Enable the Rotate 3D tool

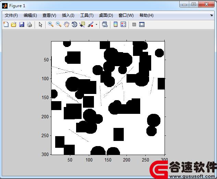pyautogui.click(x=74, y=24)
